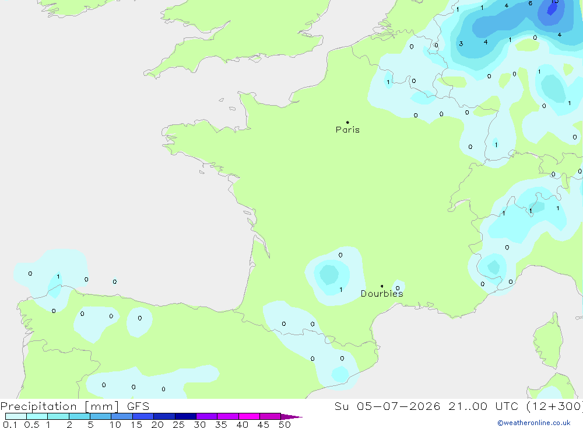Click the date 'Su 05-07-2026' text
Viewport: 583px width, 428px height.
[387, 406]
